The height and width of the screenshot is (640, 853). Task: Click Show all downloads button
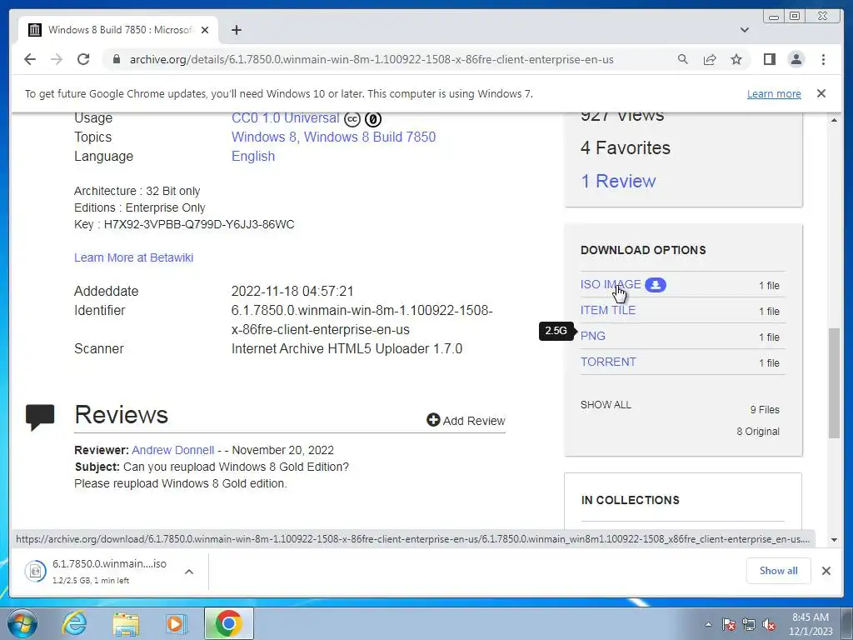(779, 570)
